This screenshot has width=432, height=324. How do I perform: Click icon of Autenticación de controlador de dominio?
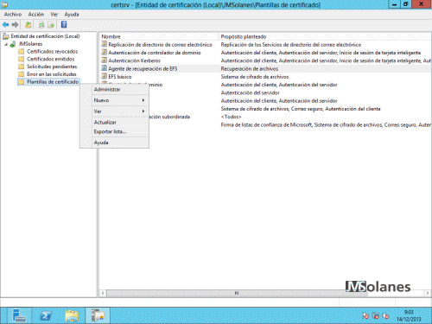click(x=105, y=53)
